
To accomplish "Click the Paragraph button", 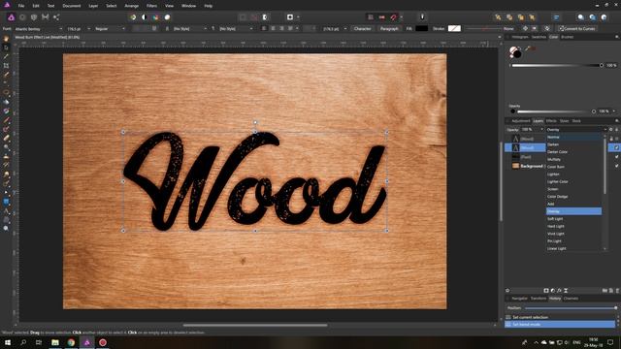I will pos(389,28).
